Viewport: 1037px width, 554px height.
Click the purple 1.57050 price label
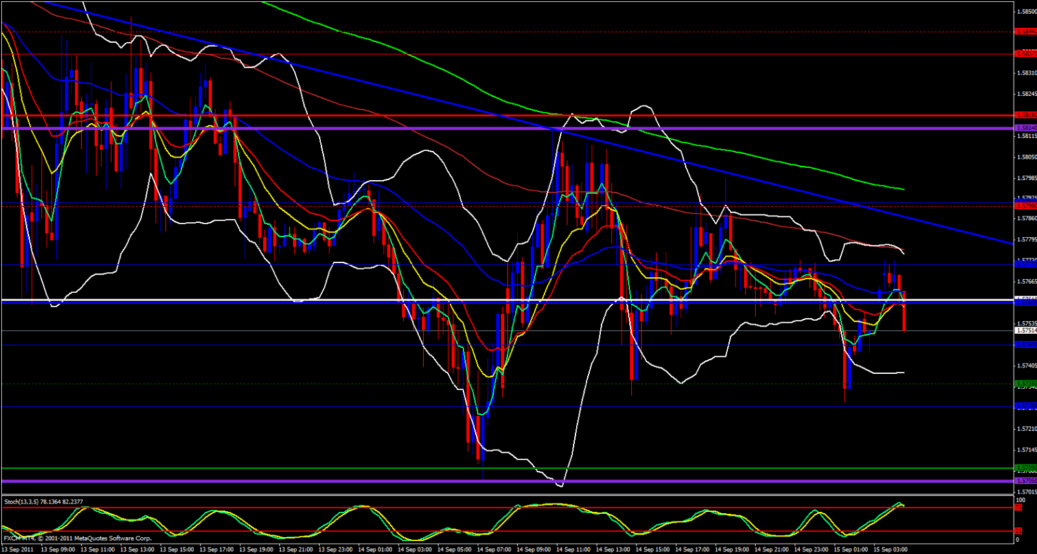tap(1025, 481)
